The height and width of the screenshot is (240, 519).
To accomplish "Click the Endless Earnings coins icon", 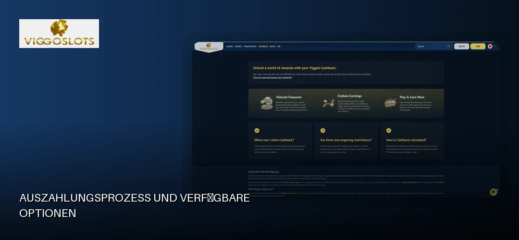I will pyautogui.click(x=328, y=103).
